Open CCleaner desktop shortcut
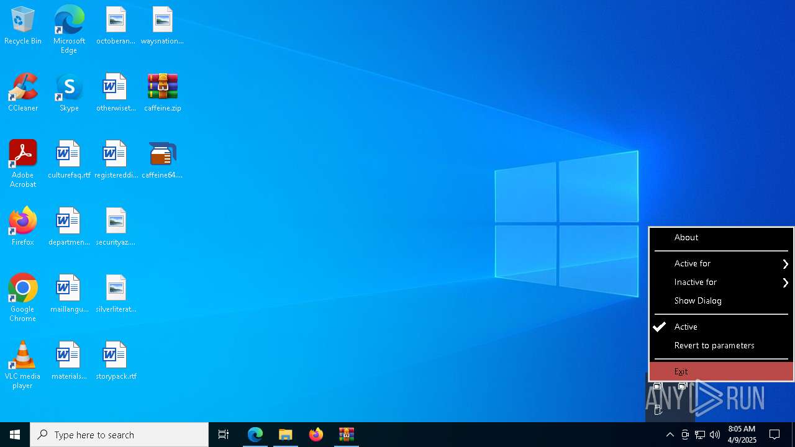Viewport: 795px width, 447px height. coord(23,93)
